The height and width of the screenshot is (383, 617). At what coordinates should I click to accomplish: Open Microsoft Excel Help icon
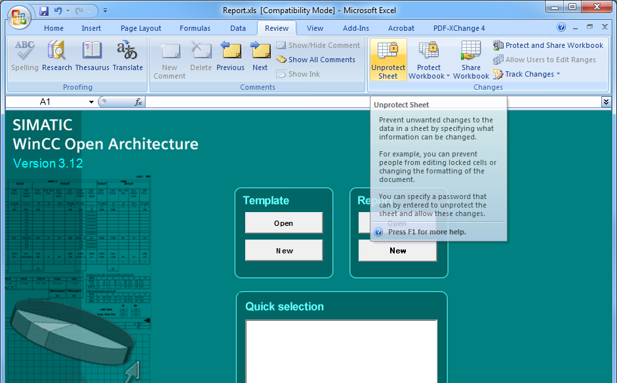(x=561, y=27)
